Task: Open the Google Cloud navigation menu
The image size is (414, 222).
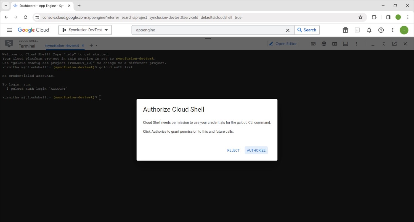Action: pyautogui.click(x=9, y=30)
